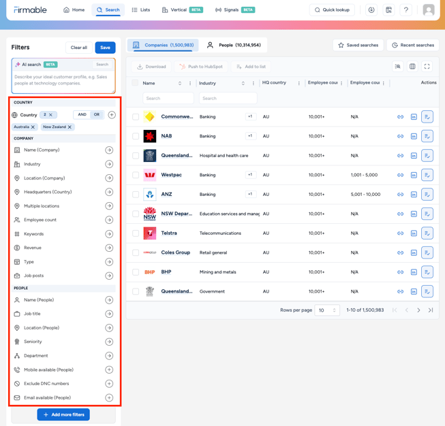This screenshot has height=426, width=445.
Task: Open Signals beta nav item
Action: click(235, 10)
